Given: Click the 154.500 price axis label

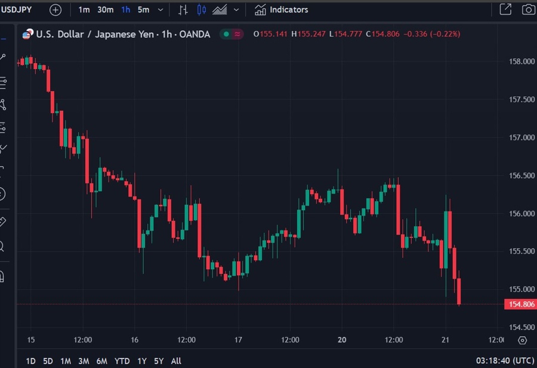Looking at the screenshot, I should [x=521, y=328].
